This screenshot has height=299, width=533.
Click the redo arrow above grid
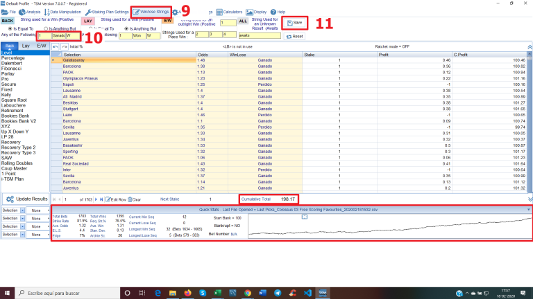point(65,46)
